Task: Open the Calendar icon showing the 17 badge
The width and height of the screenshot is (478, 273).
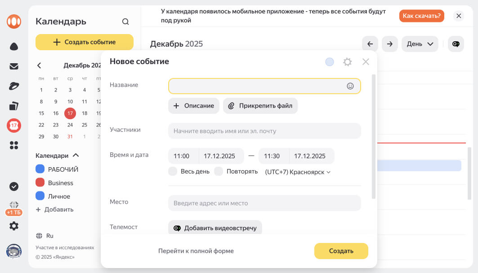Action: tap(14, 126)
